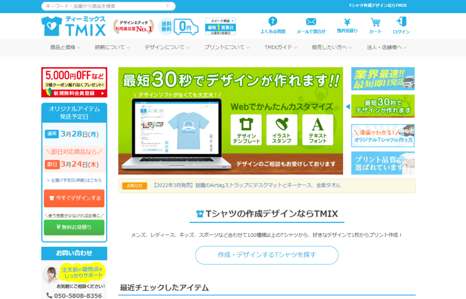Screen dimensions: 466x299
Task: Expand the 納期について menu
Action: click(112, 47)
